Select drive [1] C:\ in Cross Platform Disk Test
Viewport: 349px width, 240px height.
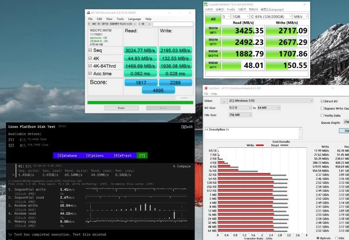tap(28, 139)
